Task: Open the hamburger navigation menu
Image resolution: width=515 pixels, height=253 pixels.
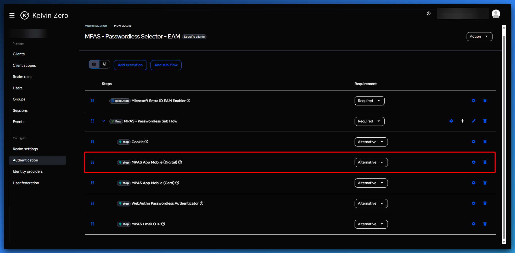Action: (12, 15)
